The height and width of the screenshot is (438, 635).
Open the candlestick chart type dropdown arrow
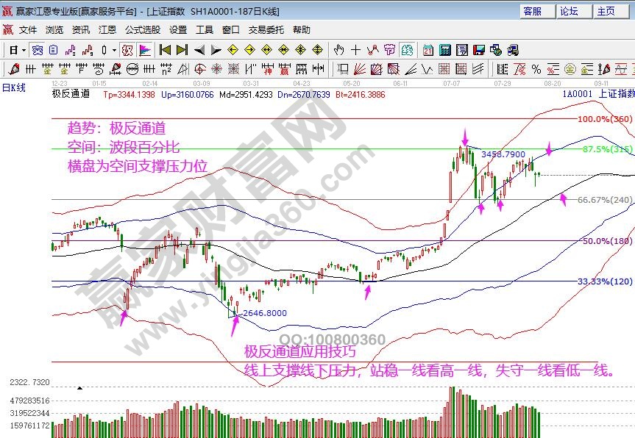point(113,50)
